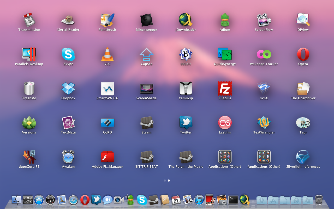Launch the app labeled Steam in the grid
Image resolution: width=334 pixels, height=209 pixels.
pyautogui.click(x=147, y=123)
